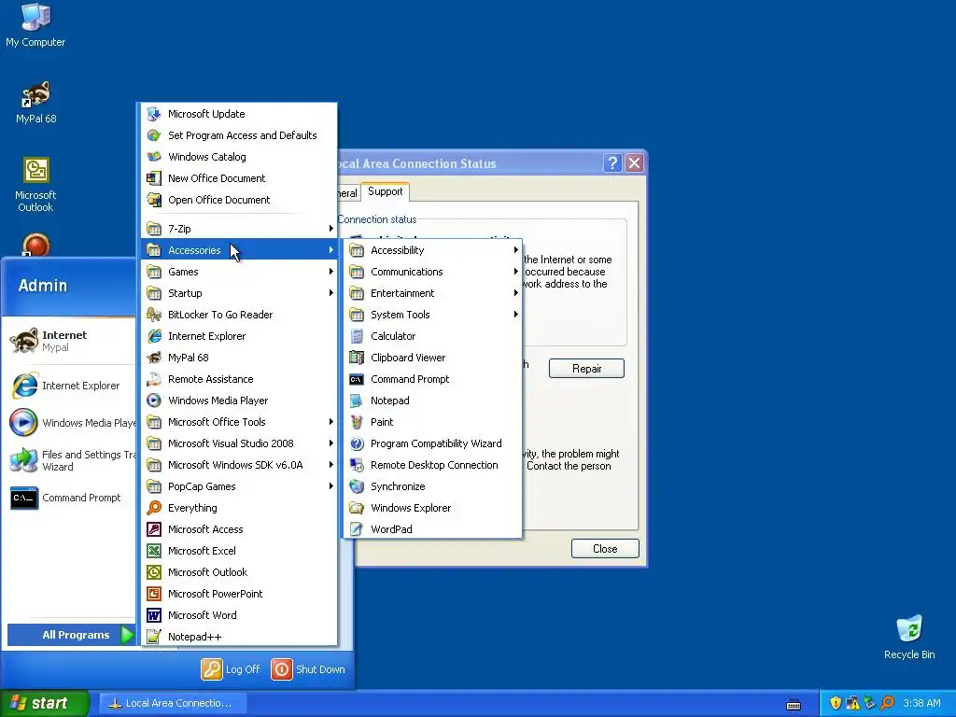The width and height of the screenshot is (956, 717).
Task: Launch MyPal 68 from programs list
Action: 239,358
